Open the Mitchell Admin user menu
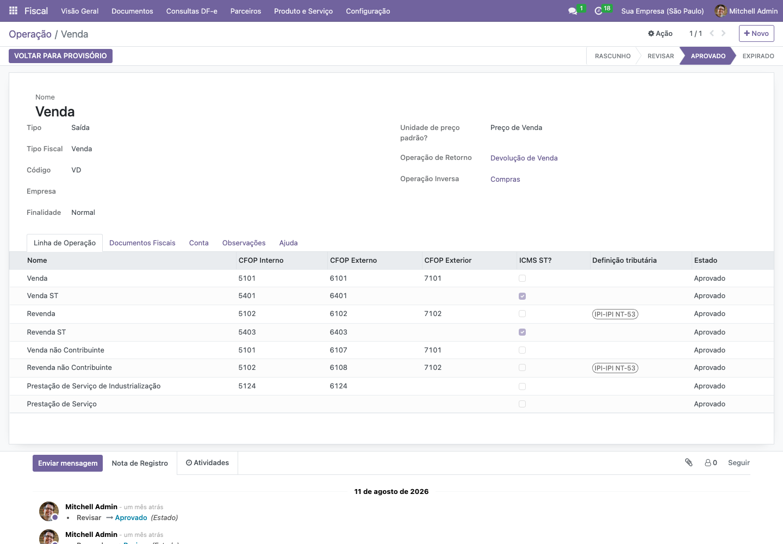This screenshot has height=544, width=783. [746, 11]
